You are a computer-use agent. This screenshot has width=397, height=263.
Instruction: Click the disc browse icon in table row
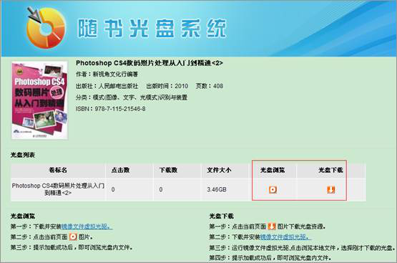[273, 189]
